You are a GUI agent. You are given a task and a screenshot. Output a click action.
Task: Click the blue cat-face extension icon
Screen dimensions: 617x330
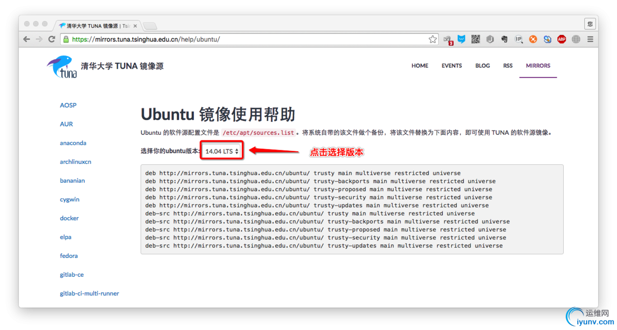(x=461, y=39)
